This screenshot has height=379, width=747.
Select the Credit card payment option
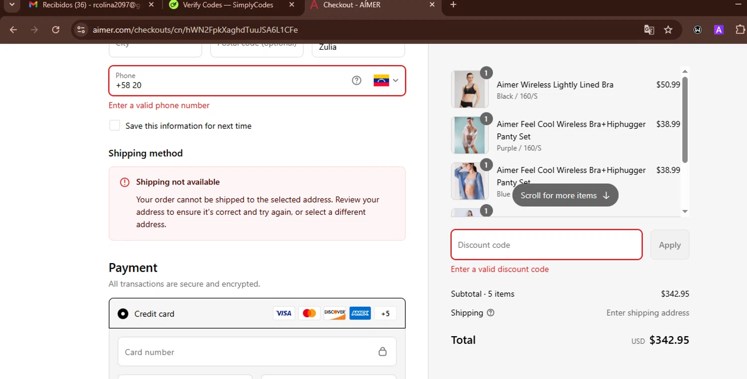123,314
